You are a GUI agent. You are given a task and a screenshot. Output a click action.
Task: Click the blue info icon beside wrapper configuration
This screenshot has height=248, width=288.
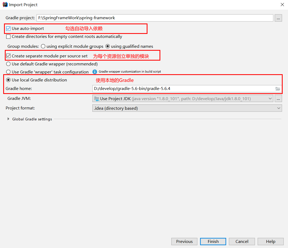coord(94,72)
